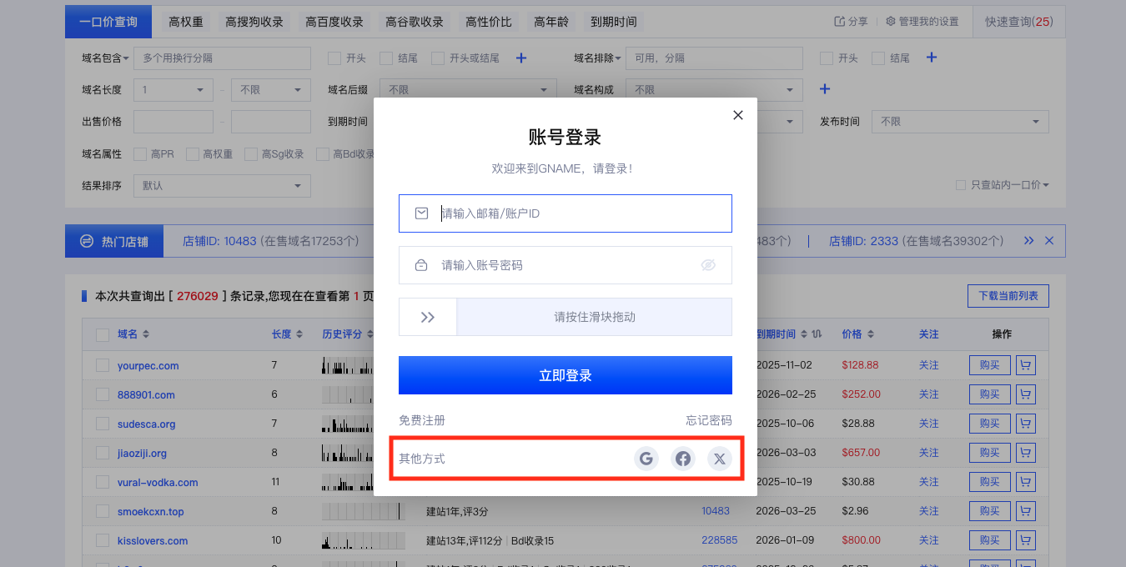Sign in with the Facebook icon
This screenshot has height=567, width=1126.
(x=683, y=459)
